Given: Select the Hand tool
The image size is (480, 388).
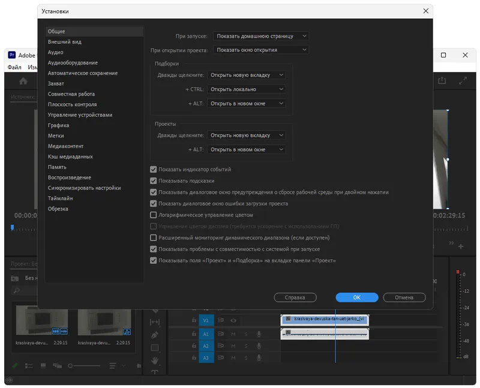Looking at the screenshot, I should click(x=155, y=360).
